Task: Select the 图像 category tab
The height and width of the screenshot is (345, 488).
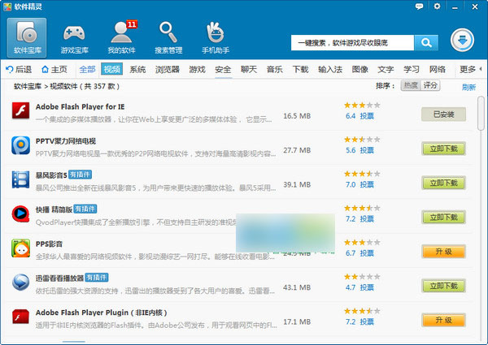Action: pos(360,69)
